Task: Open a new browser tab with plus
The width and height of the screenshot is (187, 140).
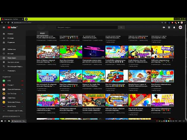Action: tap(26, 19)
